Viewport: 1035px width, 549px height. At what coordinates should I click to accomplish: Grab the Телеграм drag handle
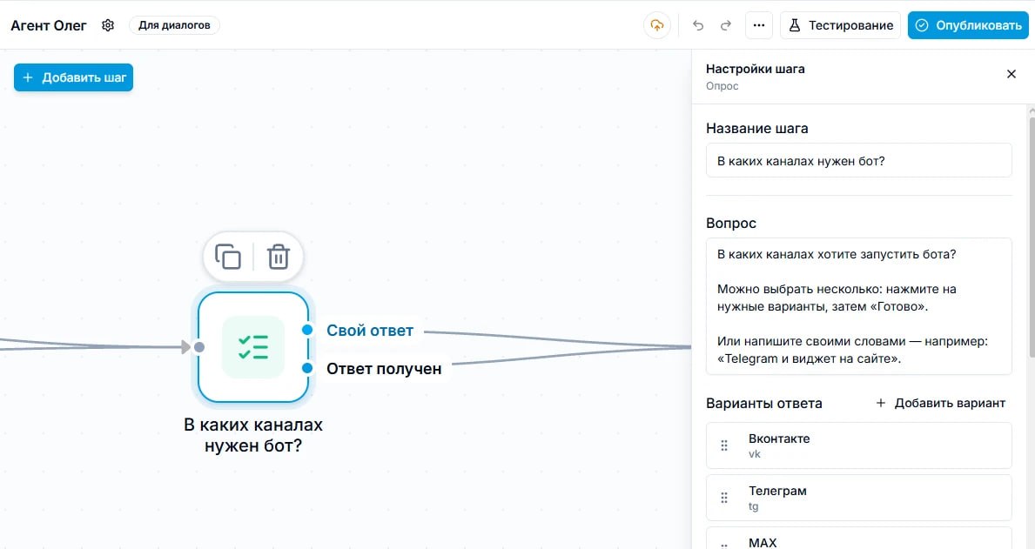[724, 498]
